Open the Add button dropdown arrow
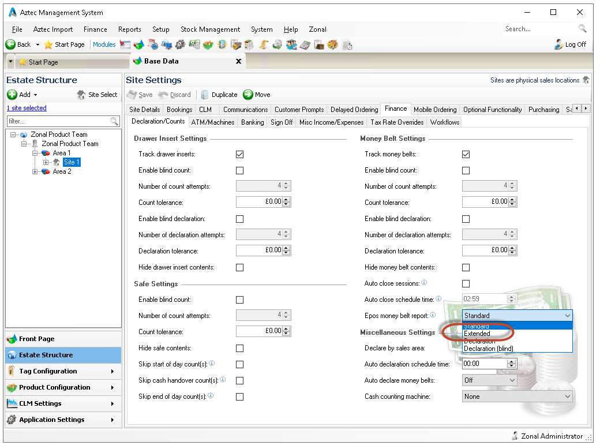600x445 pixels. (36, 95)
